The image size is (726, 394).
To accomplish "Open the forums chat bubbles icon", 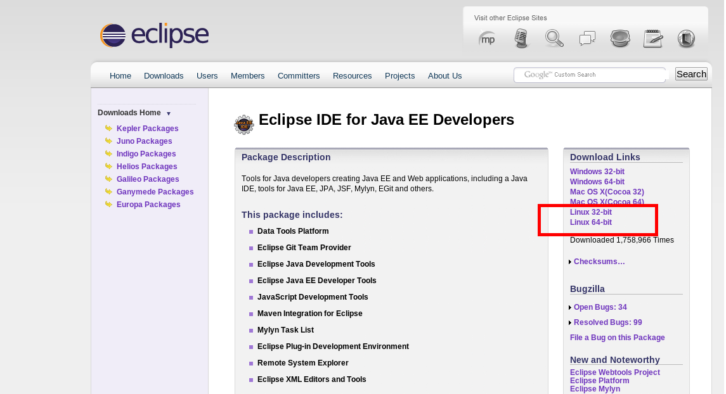I will click(587, 39).
